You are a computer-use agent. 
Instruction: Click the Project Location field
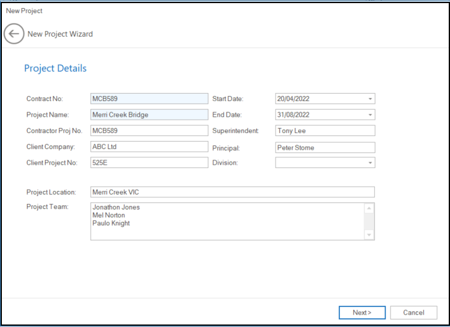[x=232, y=192]
